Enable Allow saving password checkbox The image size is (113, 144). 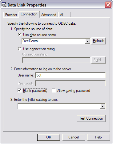pos(54,90)
